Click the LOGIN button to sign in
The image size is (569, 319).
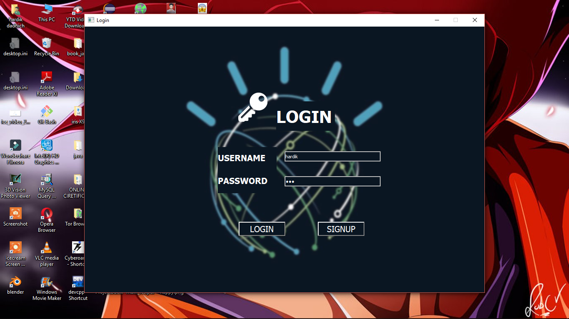pyautogui.click(x=262, y=229)
